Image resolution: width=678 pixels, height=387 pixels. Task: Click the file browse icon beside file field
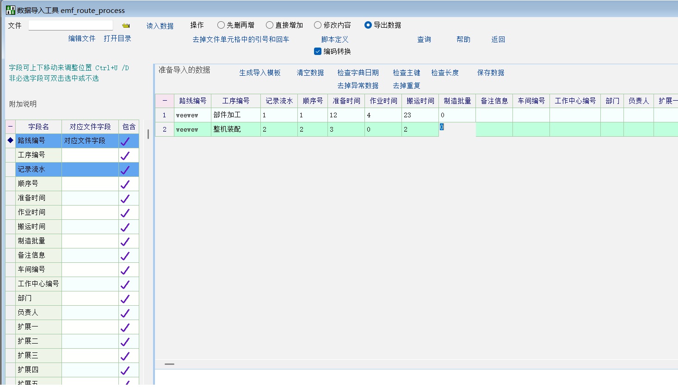click(126, 25)
